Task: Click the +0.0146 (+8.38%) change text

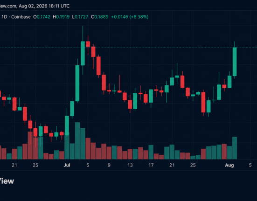Action: click(x=130, y=17)
